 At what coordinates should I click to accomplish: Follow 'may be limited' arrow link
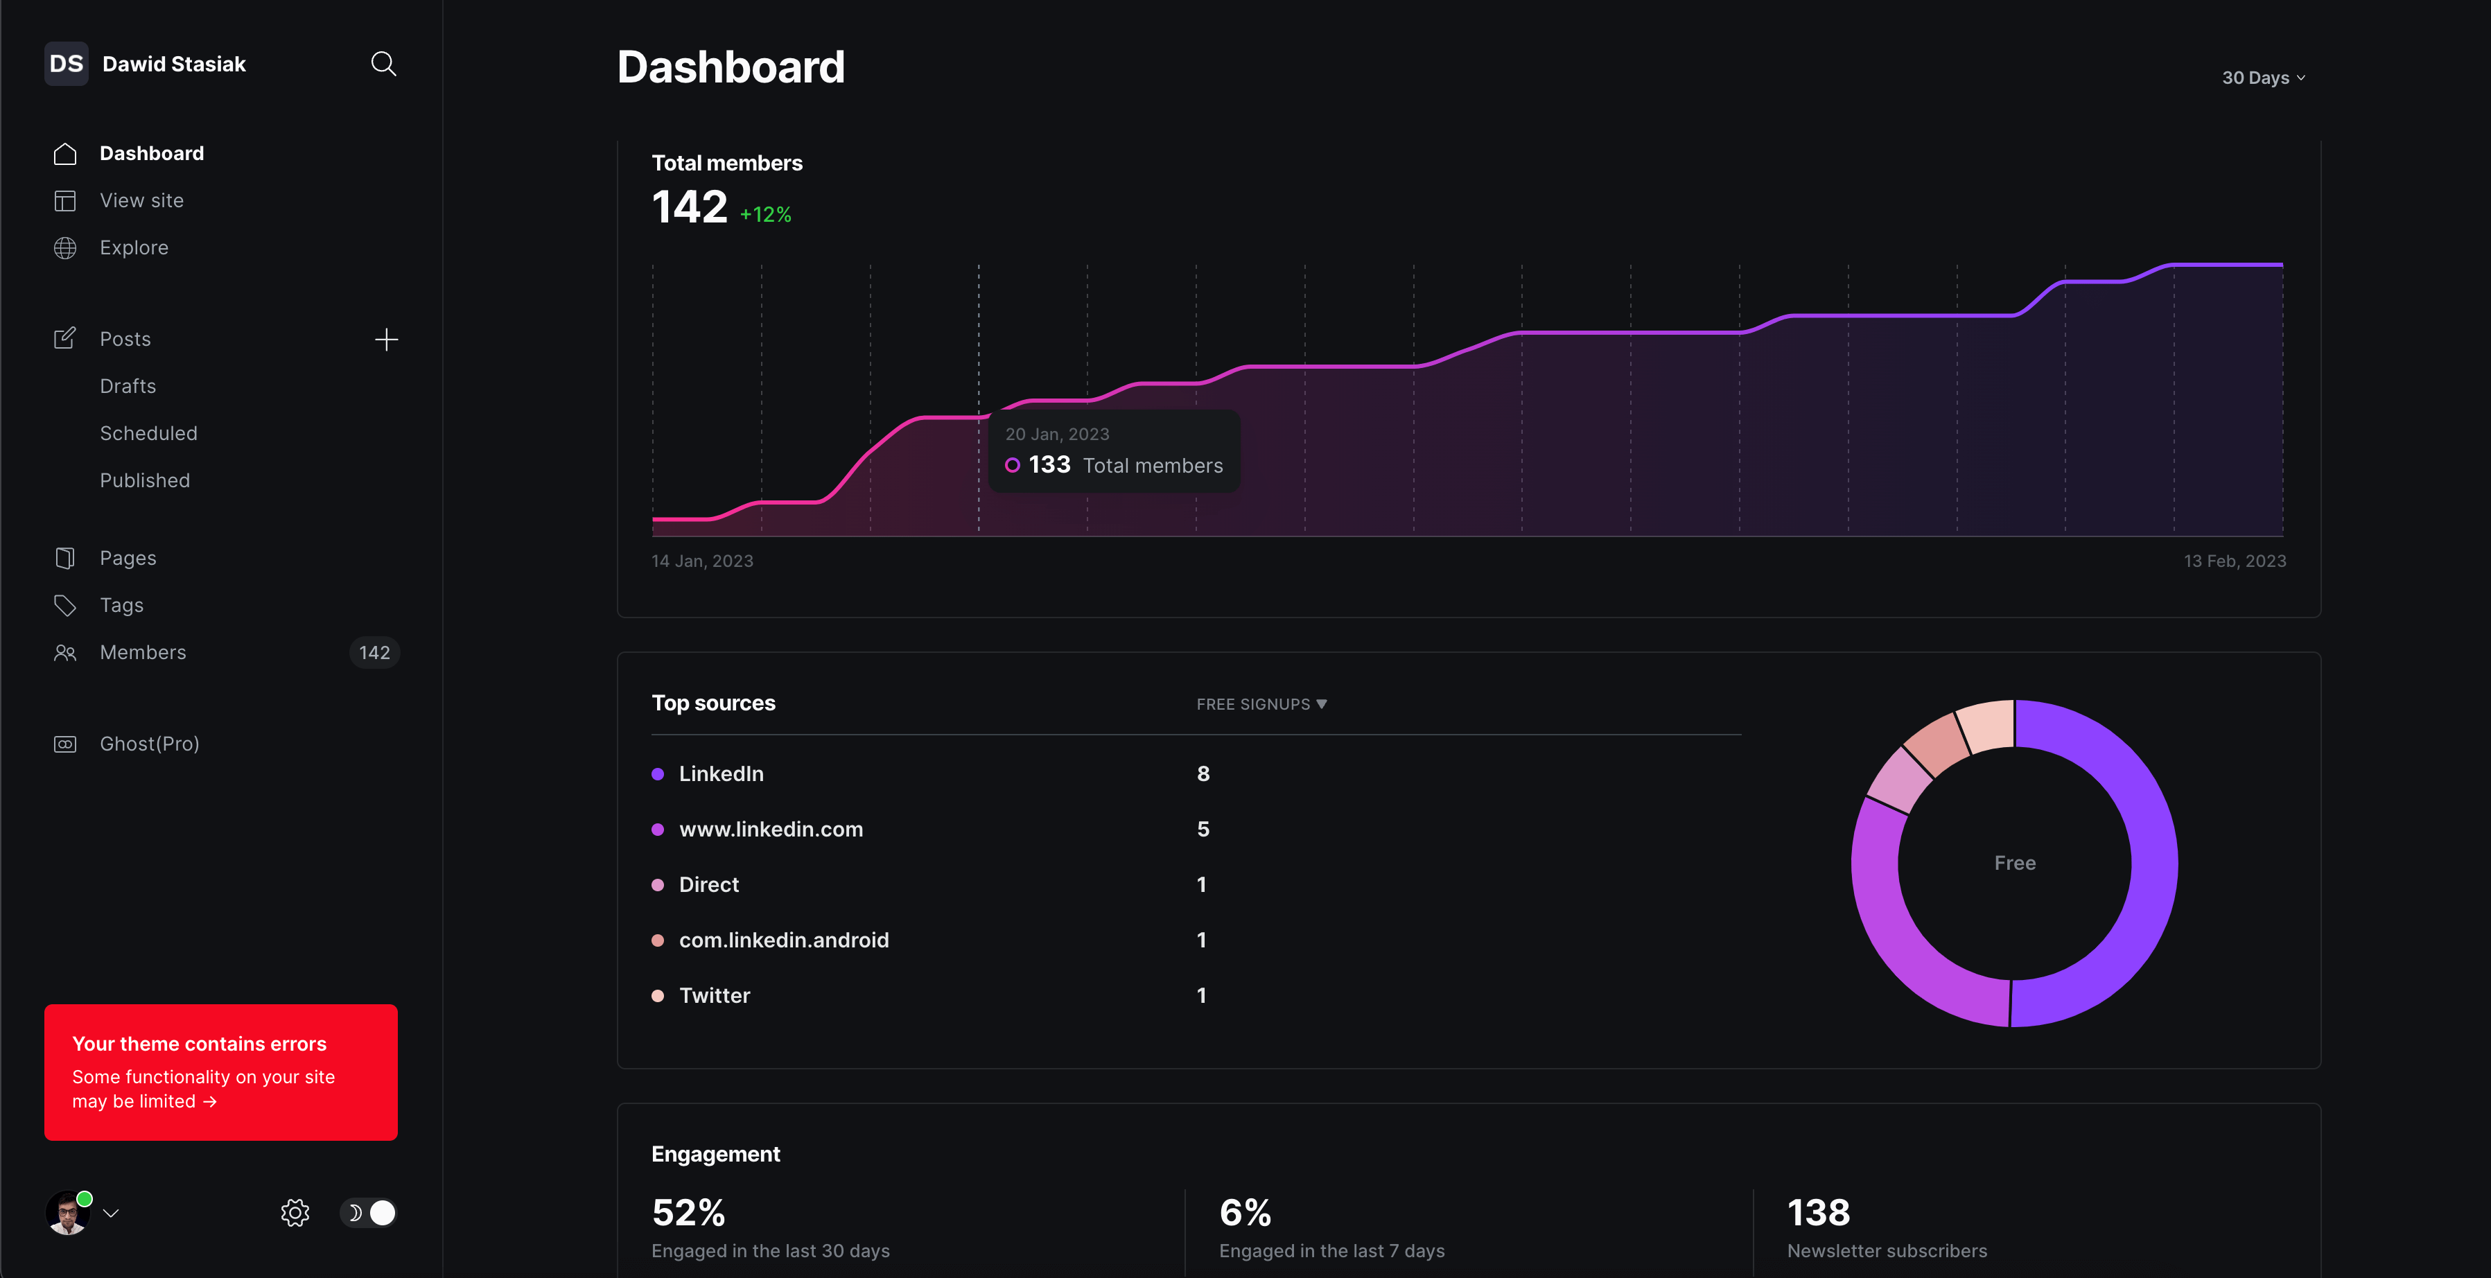click(x=144, y=1101)
